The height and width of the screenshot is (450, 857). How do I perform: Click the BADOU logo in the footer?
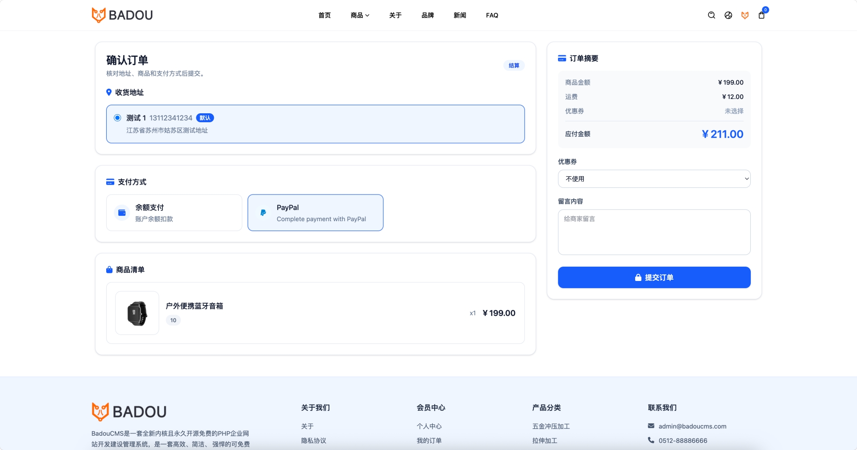point(129,412)
